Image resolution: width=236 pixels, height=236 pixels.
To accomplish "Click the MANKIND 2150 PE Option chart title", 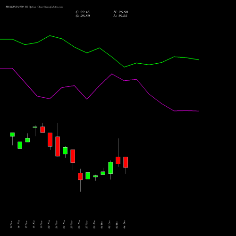I will tap(34, 7).
